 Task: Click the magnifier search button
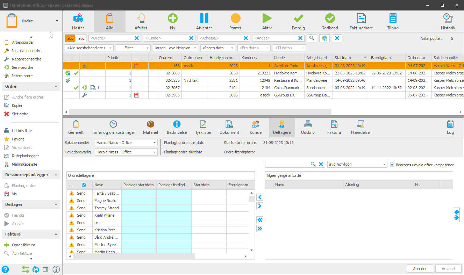pyautogui.click(x=312, y=38)
